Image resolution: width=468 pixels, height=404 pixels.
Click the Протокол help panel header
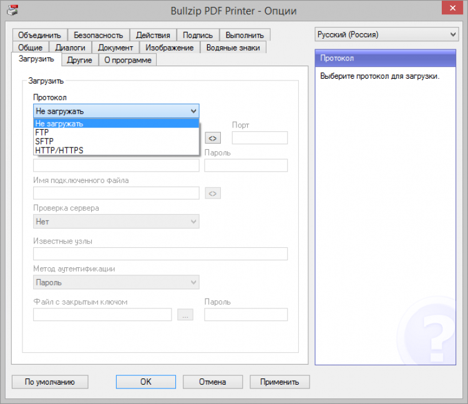click(386, 58)
